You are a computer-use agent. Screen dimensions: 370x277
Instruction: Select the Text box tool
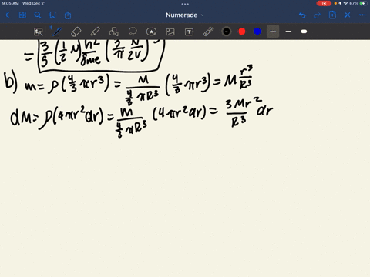pyautogui.click(x=189, y=32)
